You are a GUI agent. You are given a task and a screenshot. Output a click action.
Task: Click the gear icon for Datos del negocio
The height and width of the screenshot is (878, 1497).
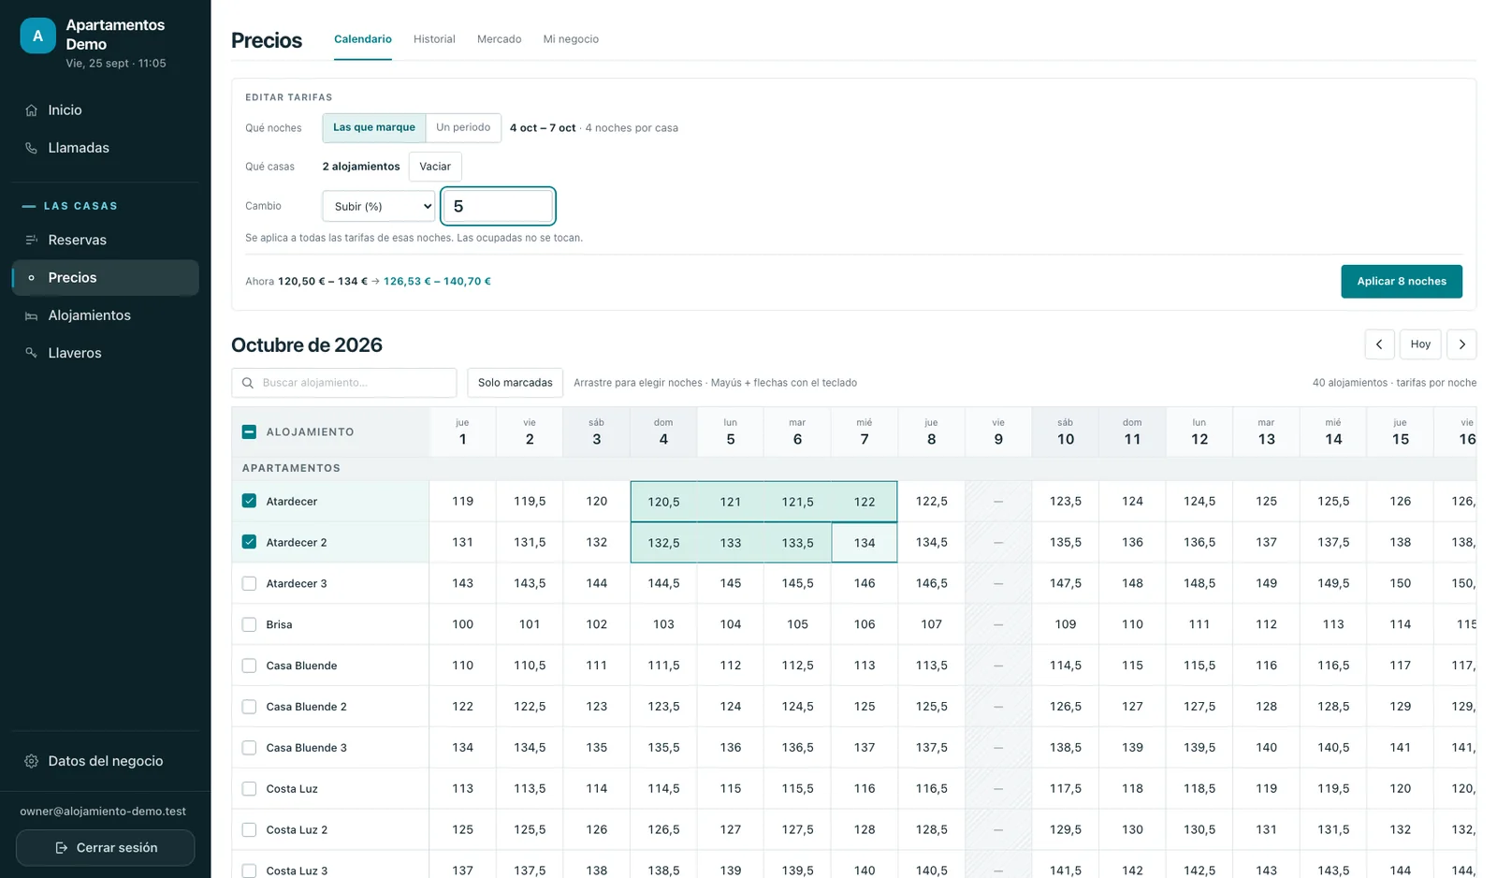(31, 761)
